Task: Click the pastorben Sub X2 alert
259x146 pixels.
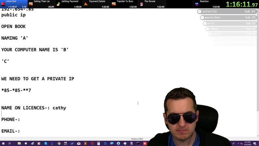Action: click(228, 17)
